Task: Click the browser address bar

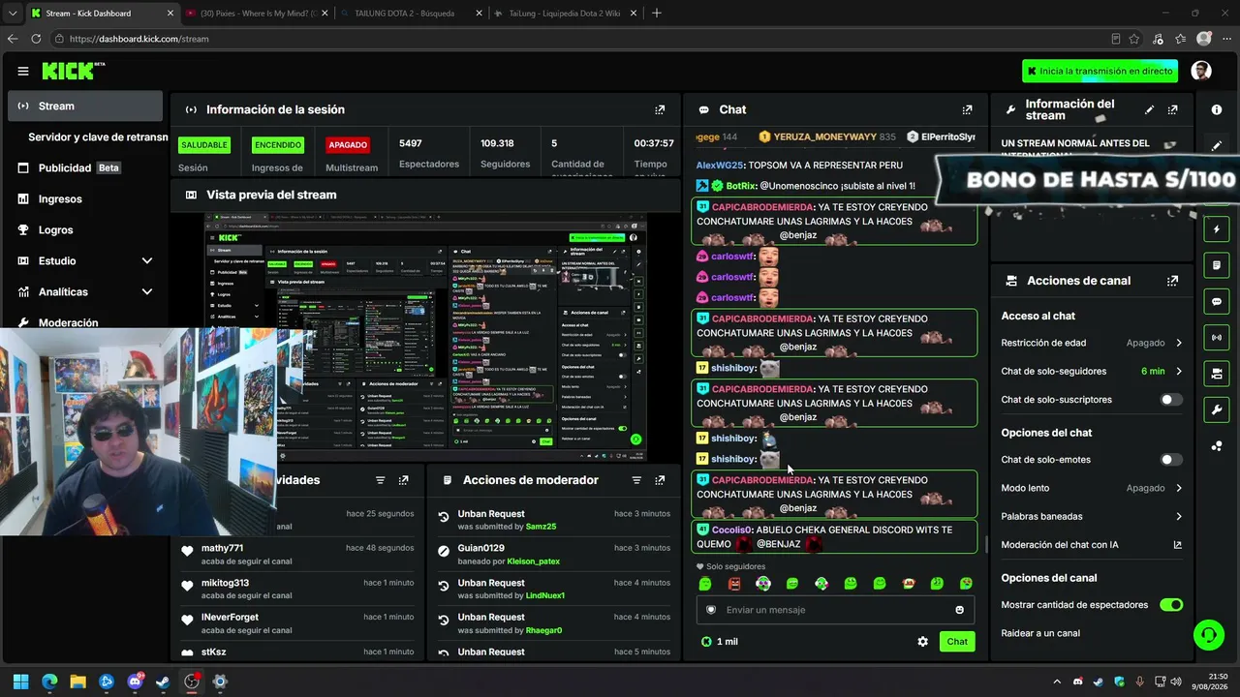Action: click(581, 39)
